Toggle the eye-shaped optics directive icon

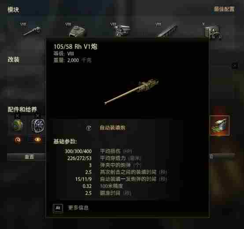tap(37, 139)
